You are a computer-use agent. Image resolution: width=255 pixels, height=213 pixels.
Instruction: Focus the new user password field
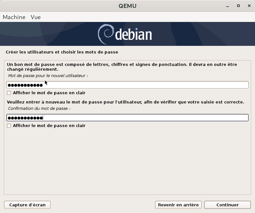coord(127,85)
